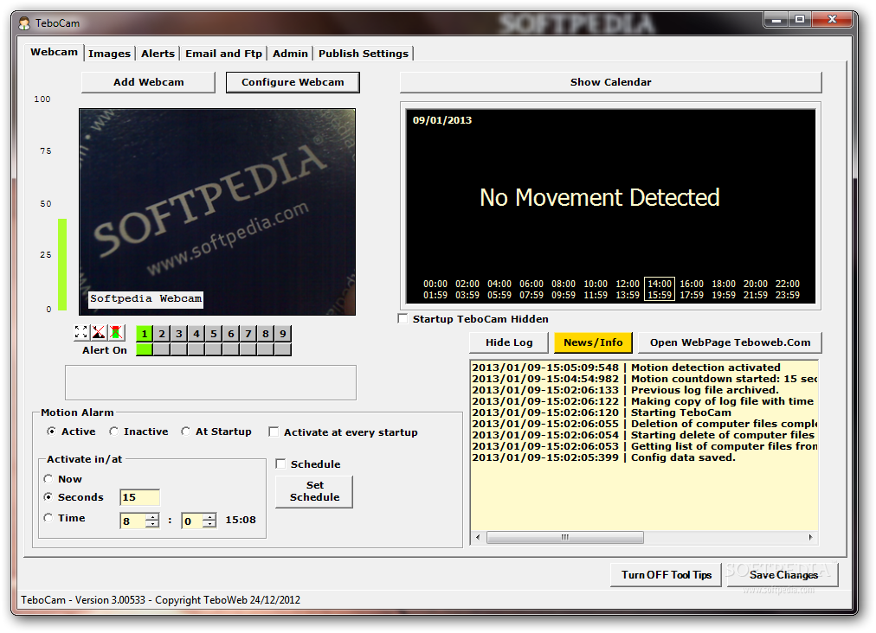Click Configure Webcam button
This screenshot has width=876, height=633.
click(x=293, y=82)
